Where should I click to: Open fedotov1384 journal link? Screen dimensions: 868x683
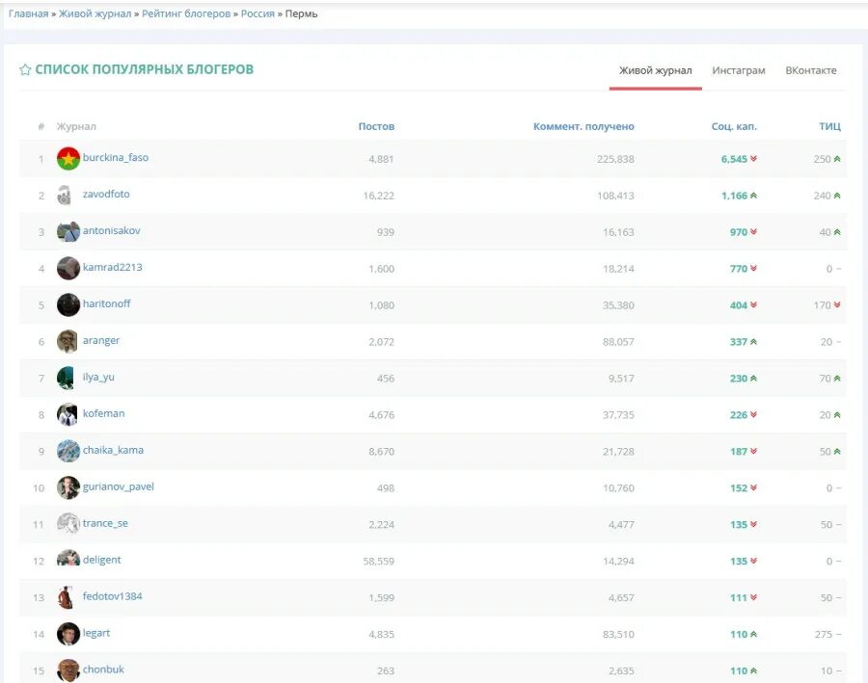click(x=113, y=596)
